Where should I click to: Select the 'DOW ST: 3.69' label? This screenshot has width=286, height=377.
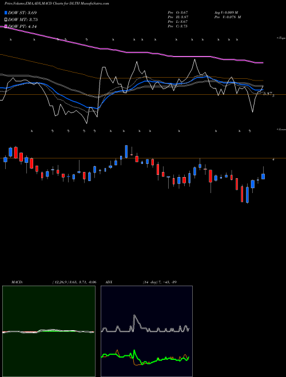[22, 13]
